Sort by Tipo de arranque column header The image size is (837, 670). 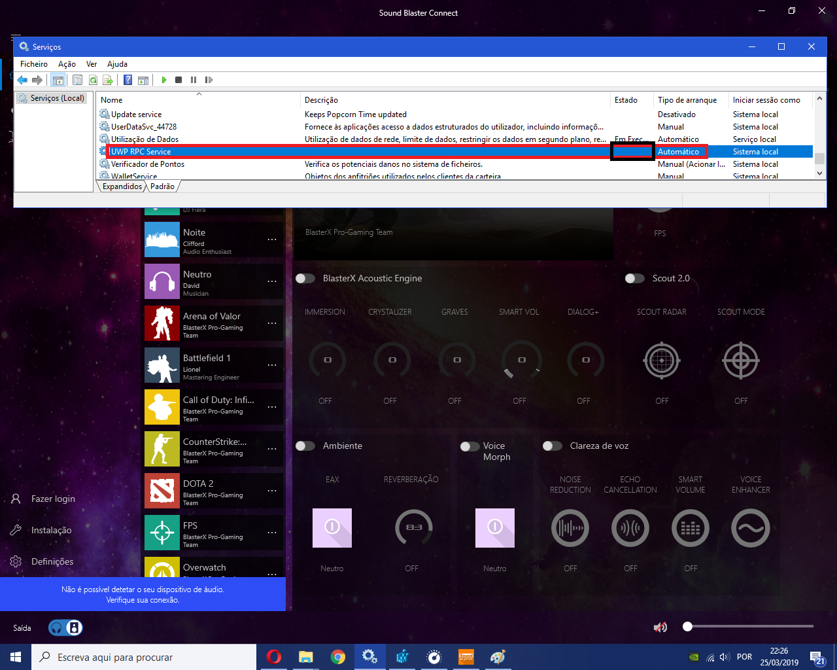tap(691, 100)
